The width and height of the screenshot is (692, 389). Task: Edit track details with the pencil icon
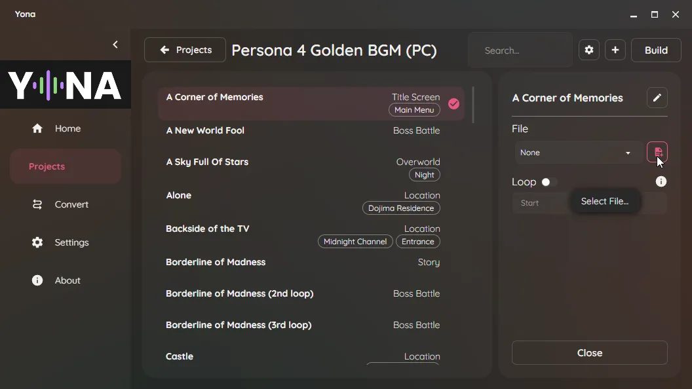pyautogui.click(x=657, y=98)
